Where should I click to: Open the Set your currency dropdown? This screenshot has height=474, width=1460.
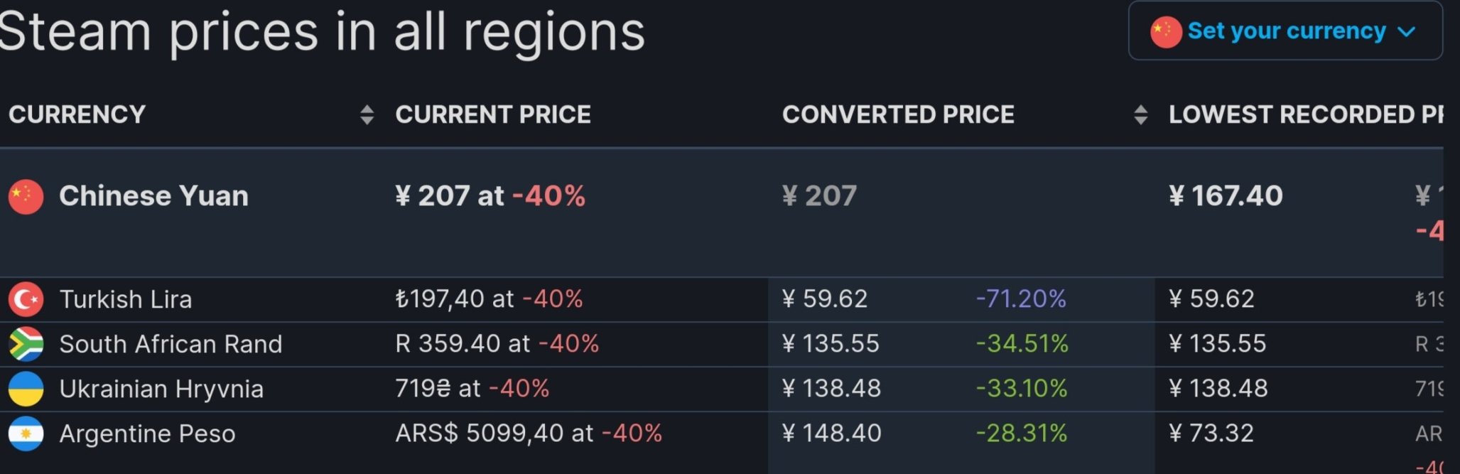coord(1285,31)
